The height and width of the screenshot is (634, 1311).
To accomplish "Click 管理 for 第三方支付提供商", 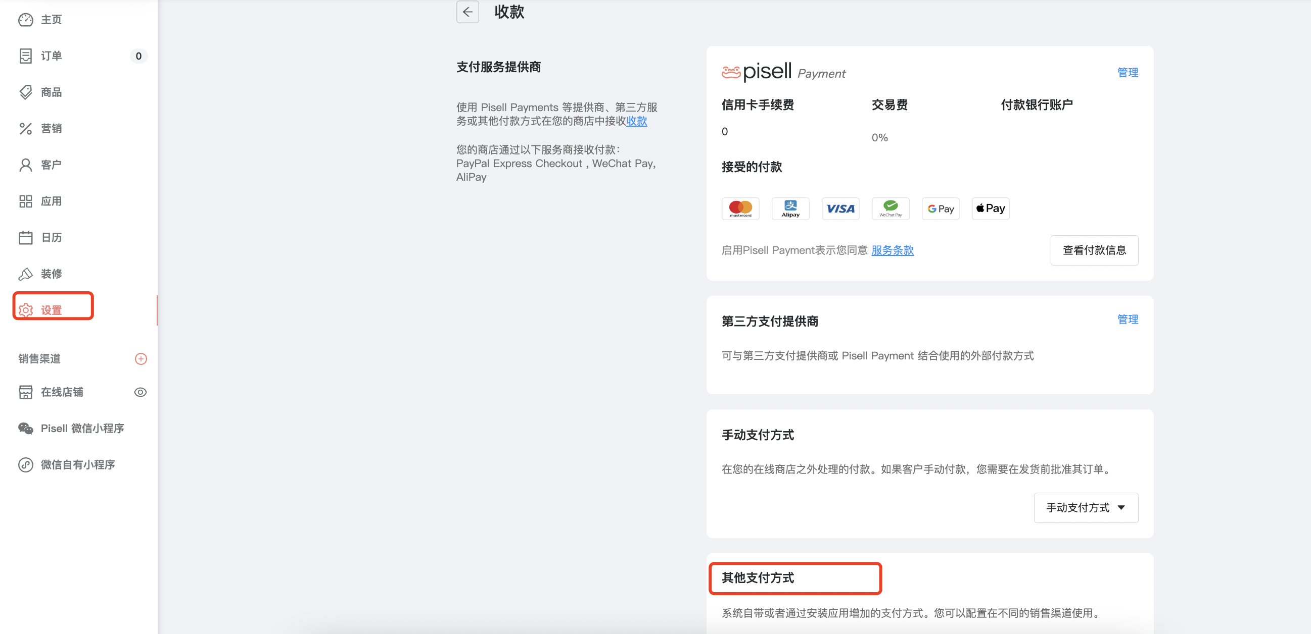I will coord(1128,320).
